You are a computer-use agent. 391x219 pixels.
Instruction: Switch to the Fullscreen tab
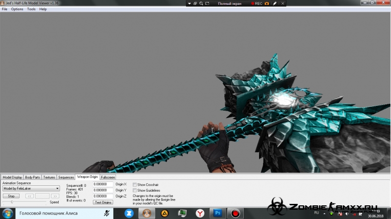coord(108,177)
